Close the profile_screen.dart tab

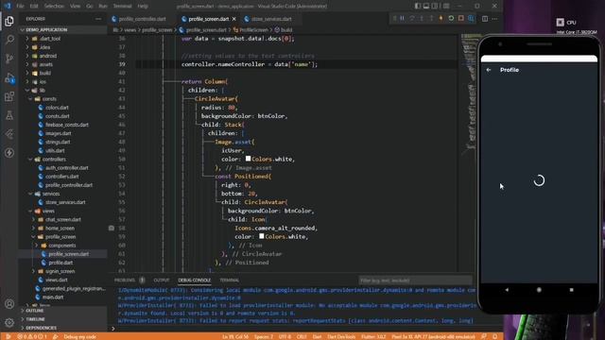(x=234, y=19)
